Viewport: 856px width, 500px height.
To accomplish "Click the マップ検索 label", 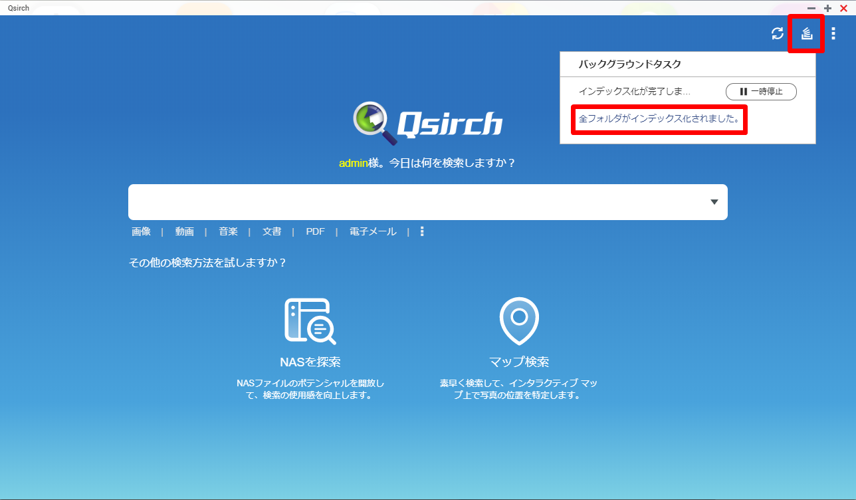I will (519, 362).
